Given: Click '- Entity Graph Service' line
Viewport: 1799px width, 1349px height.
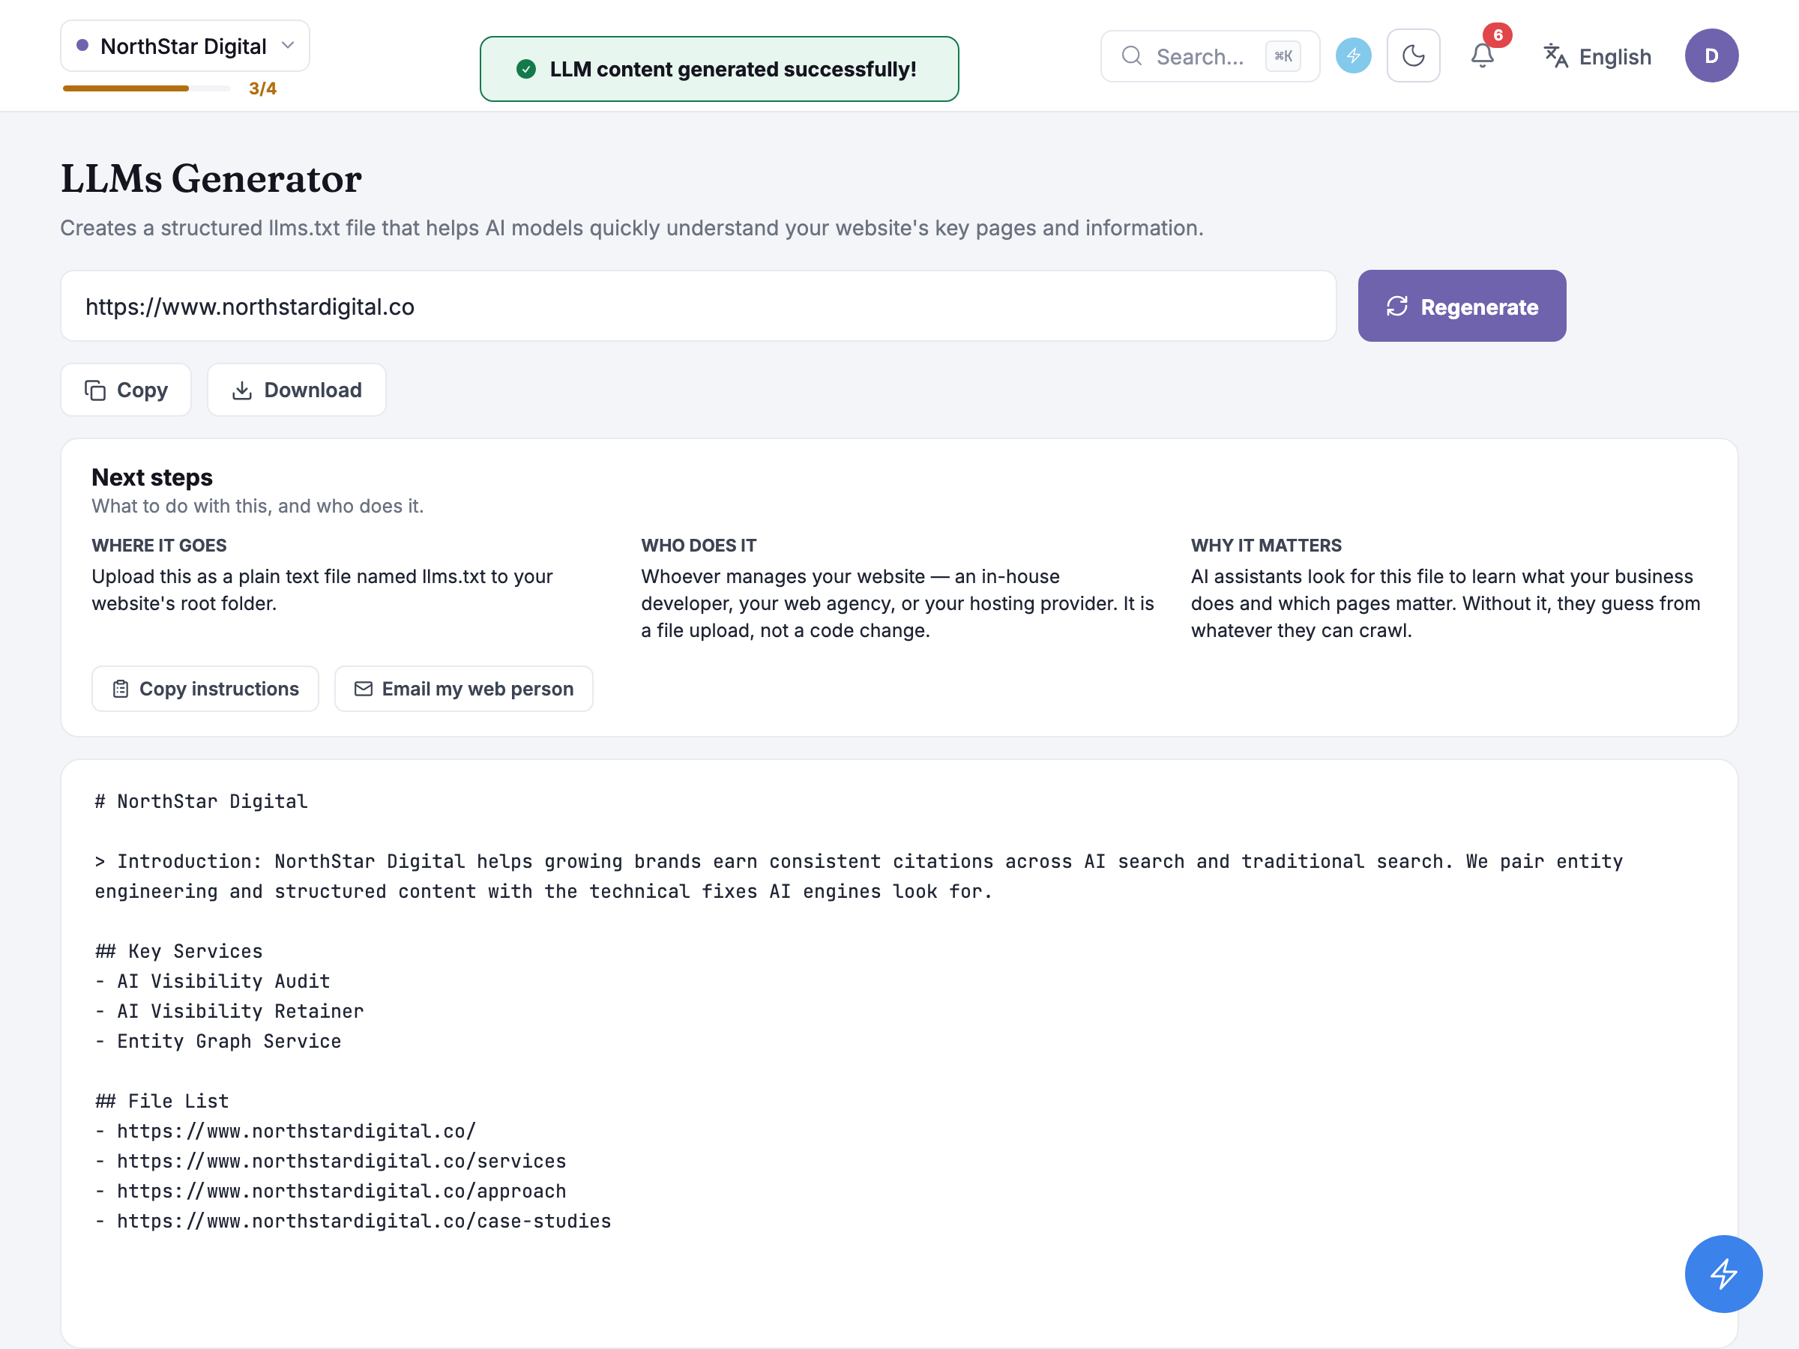Looking at the screenshot, I should pyautogui.click(x=218, y=1041).
